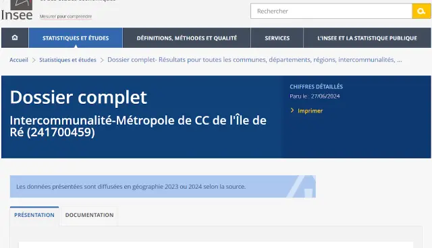
Task: Click the yellow search magnifier button
Action: (x=421, y=11)
